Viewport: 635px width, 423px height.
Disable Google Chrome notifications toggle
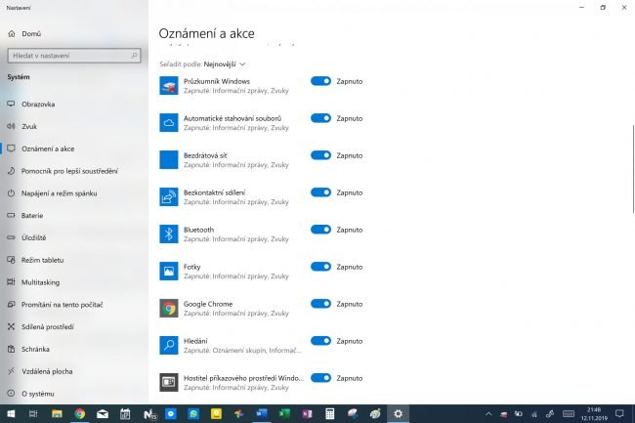coord(320,304)
